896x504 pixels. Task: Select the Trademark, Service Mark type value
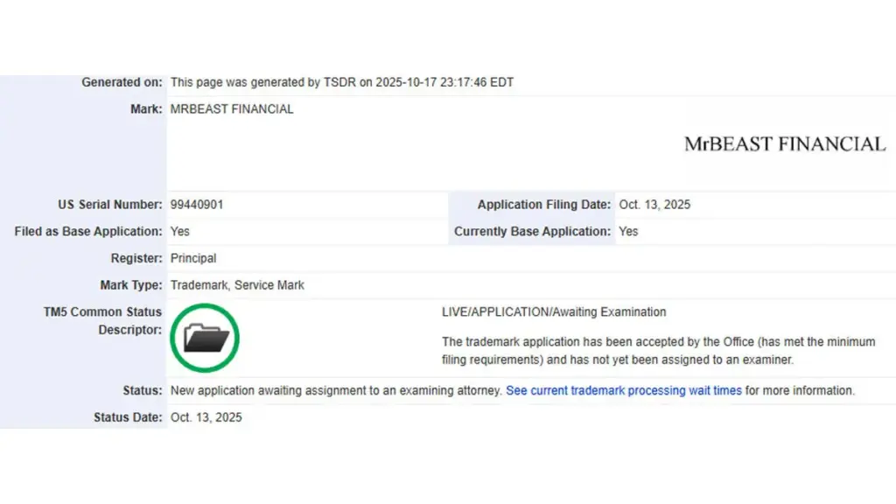(237, 285)
